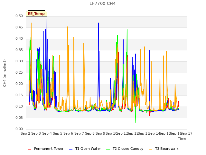Click the Sep 2 x-axis label
This screenshot has height=155, width=206.
tap(25, 133)
